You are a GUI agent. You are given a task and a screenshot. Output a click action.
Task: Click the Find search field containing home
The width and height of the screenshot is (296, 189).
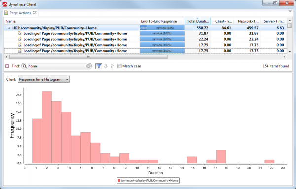(56, 66)
